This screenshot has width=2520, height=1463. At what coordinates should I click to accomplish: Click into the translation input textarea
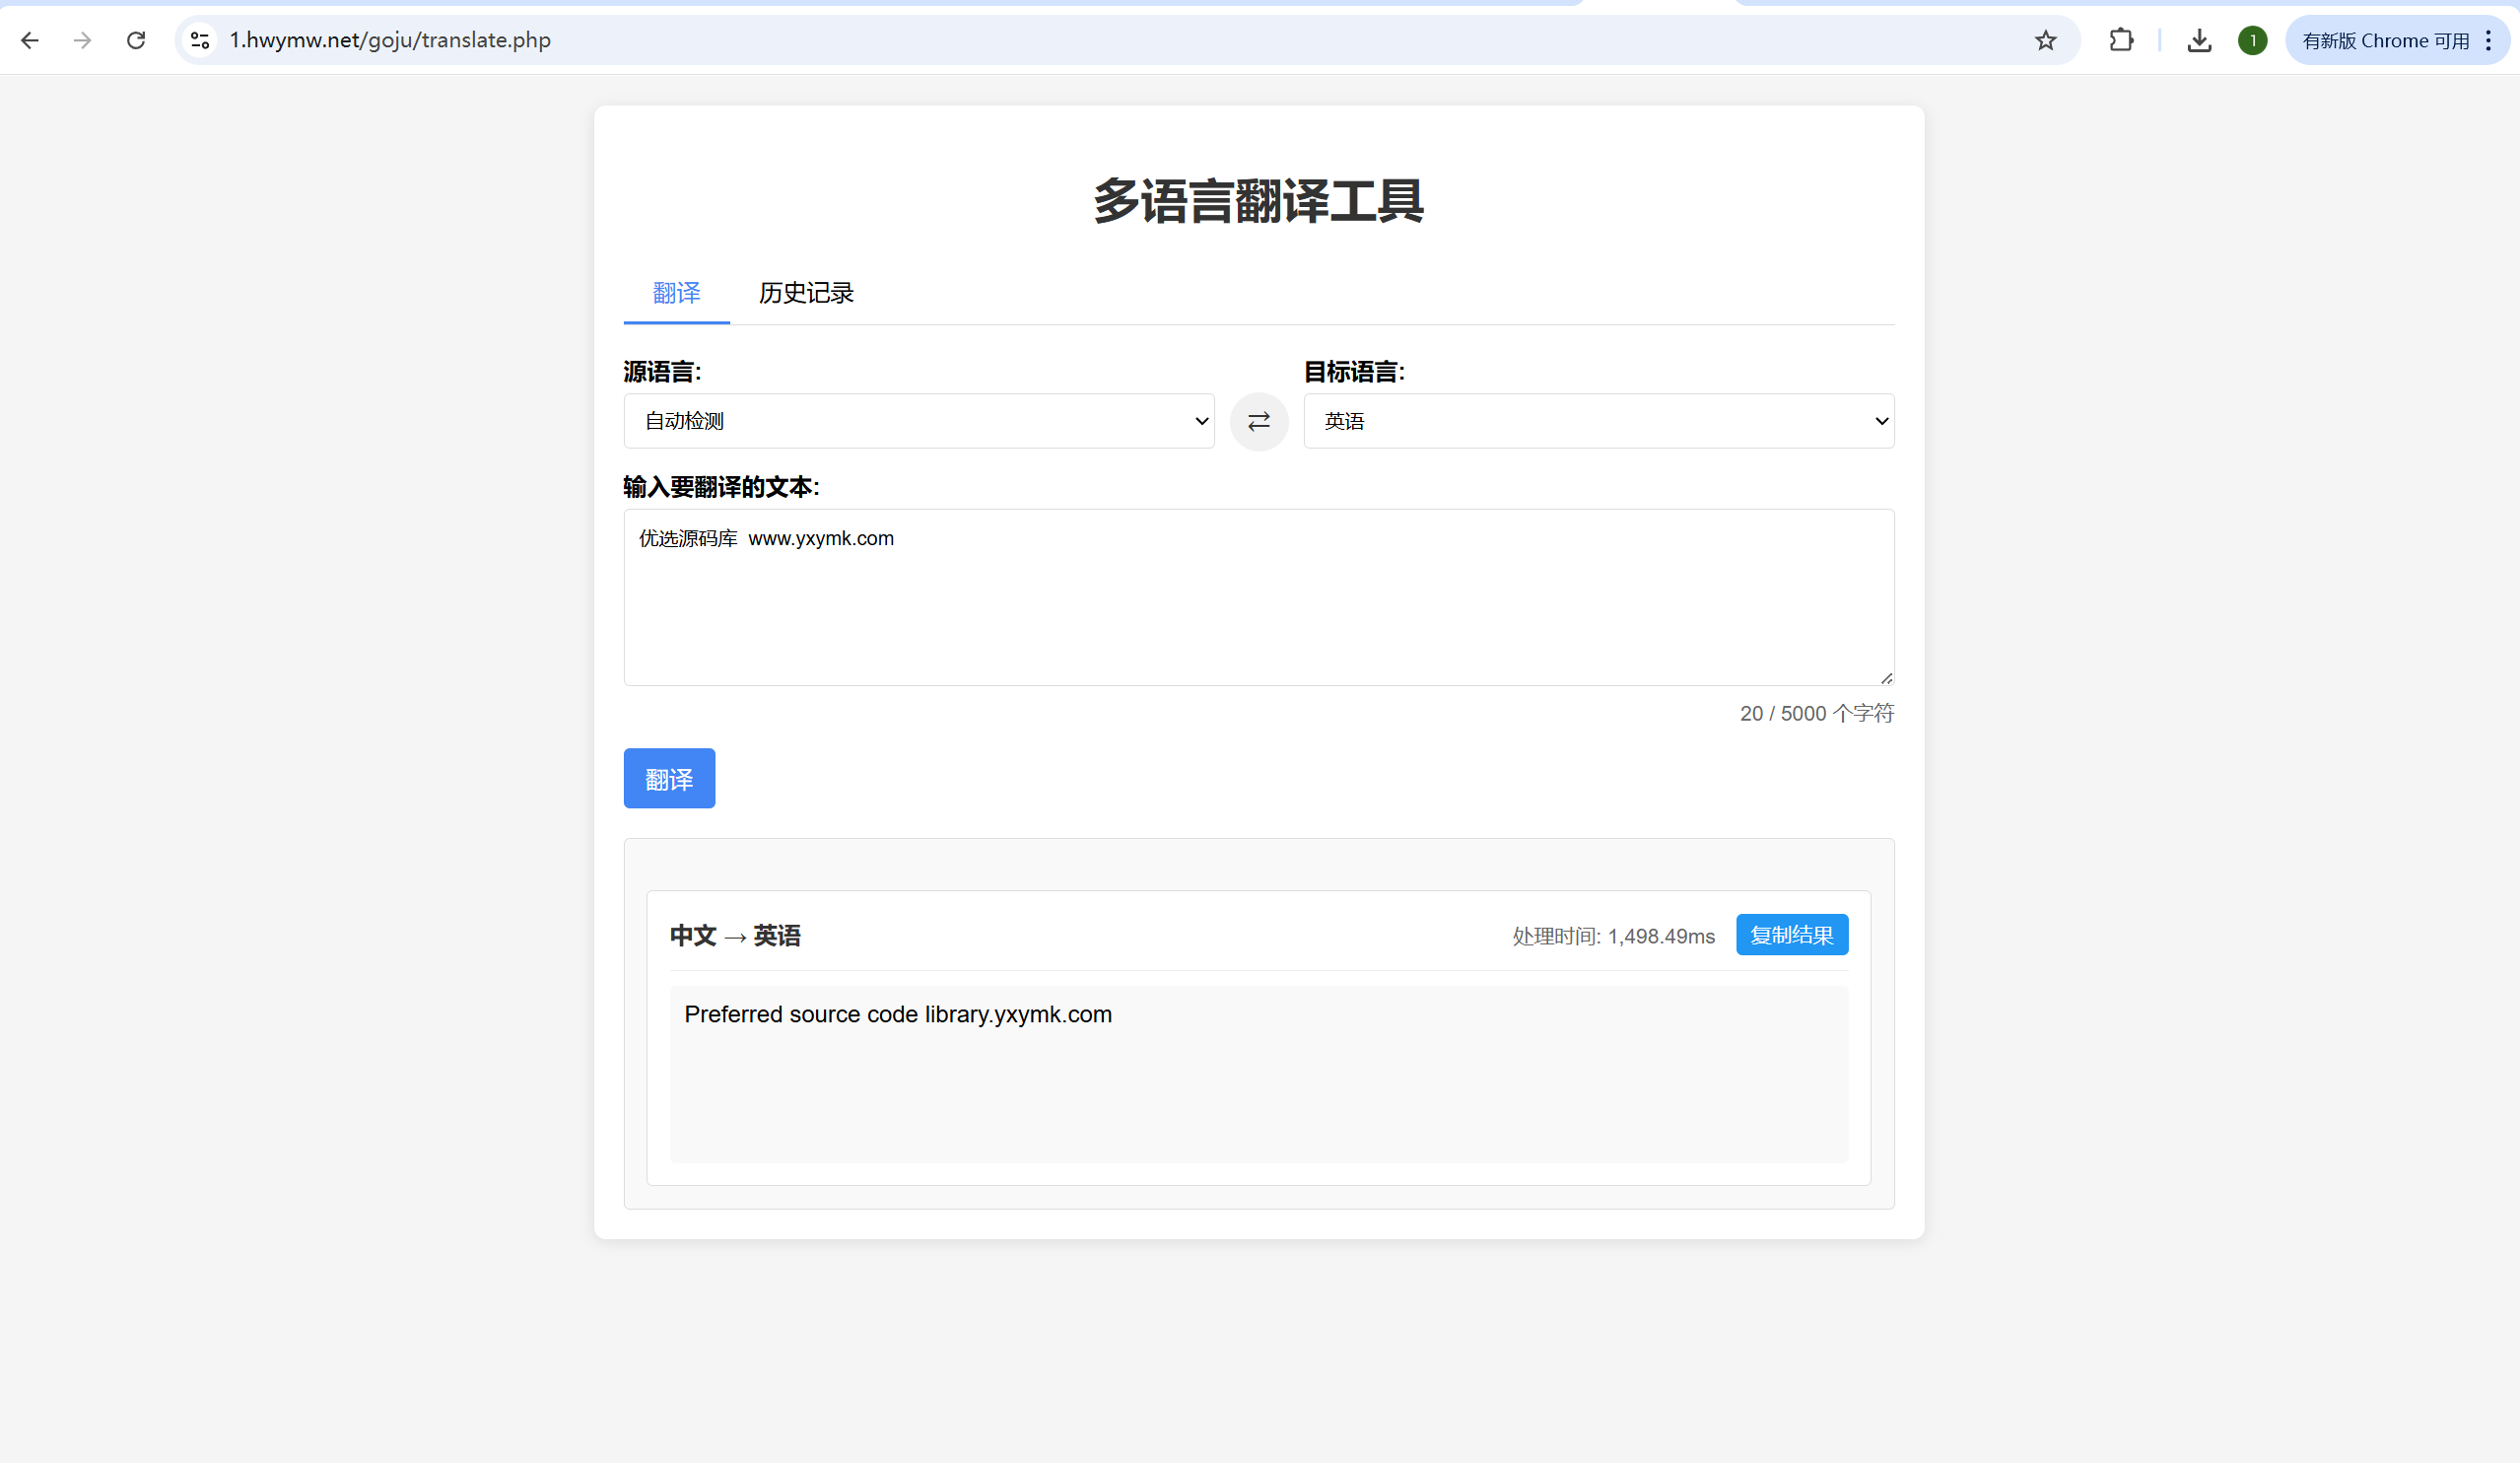(x=1259, y=597)
